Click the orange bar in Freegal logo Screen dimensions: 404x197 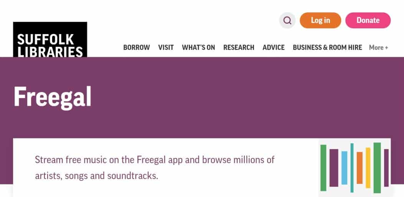[359, 167]
